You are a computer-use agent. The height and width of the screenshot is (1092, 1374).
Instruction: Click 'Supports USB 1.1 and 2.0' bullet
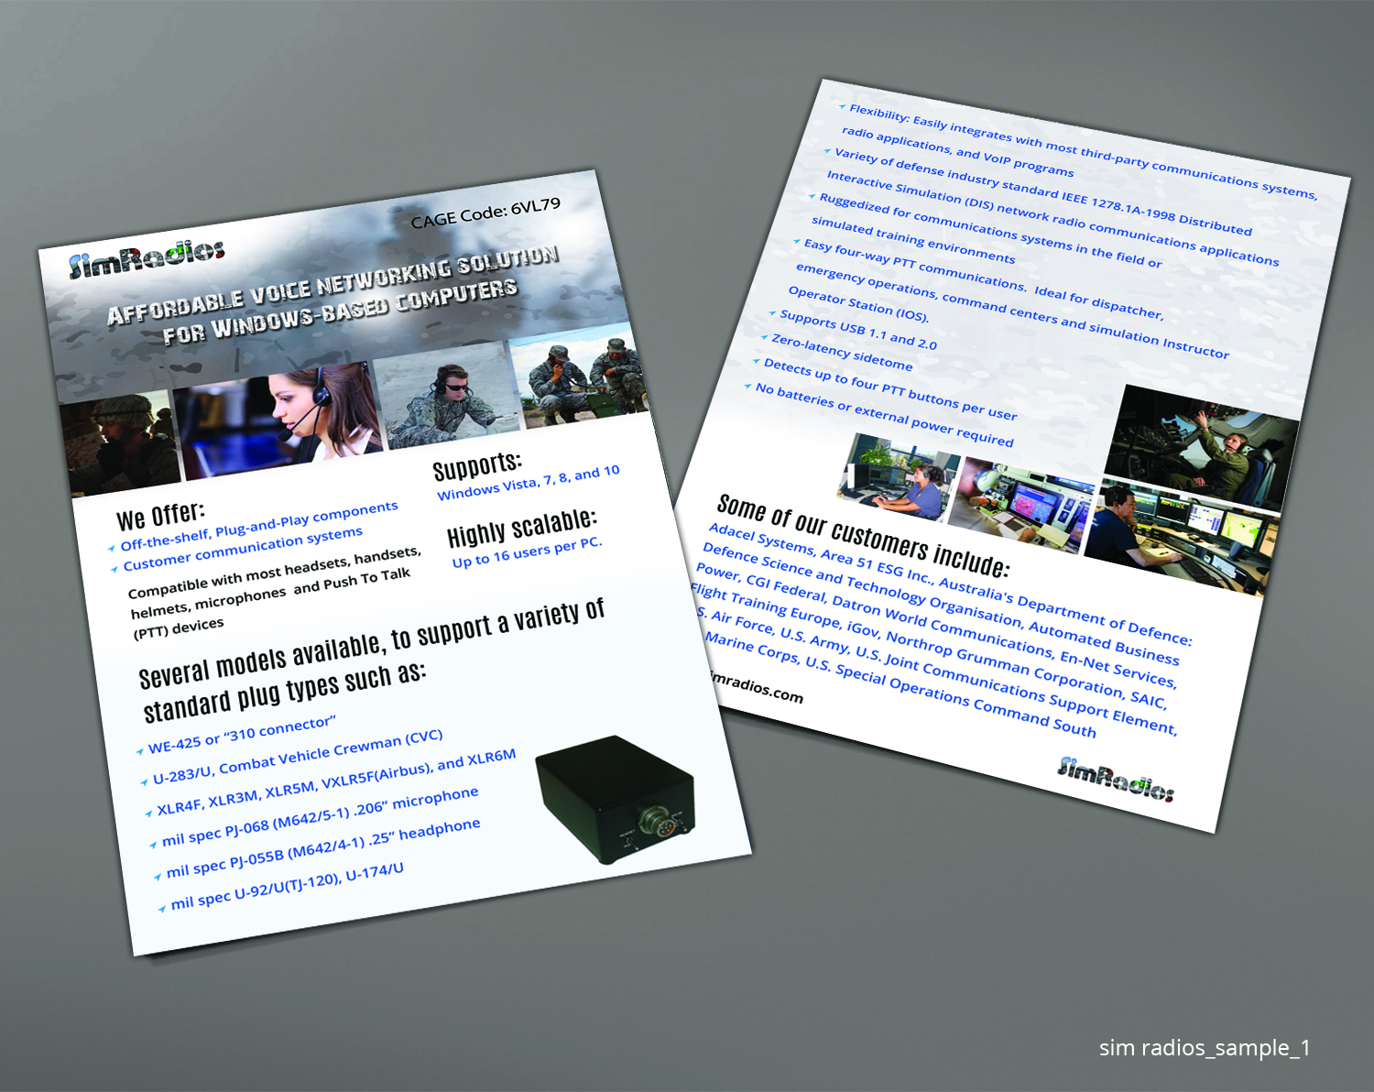(858, 331)
